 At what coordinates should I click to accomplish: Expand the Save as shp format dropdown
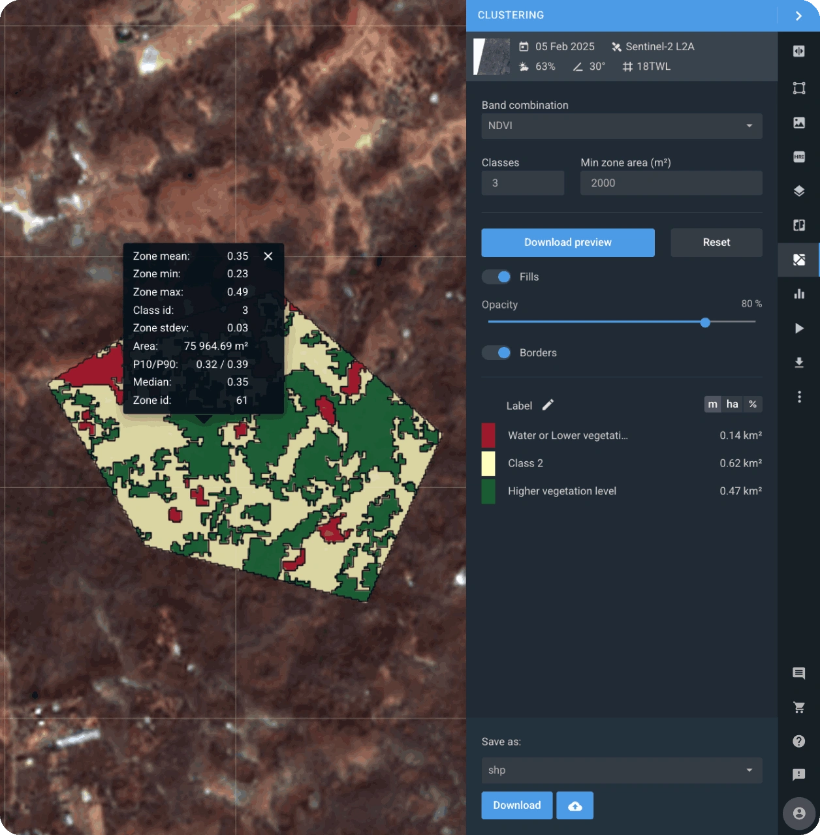(622, 770)
